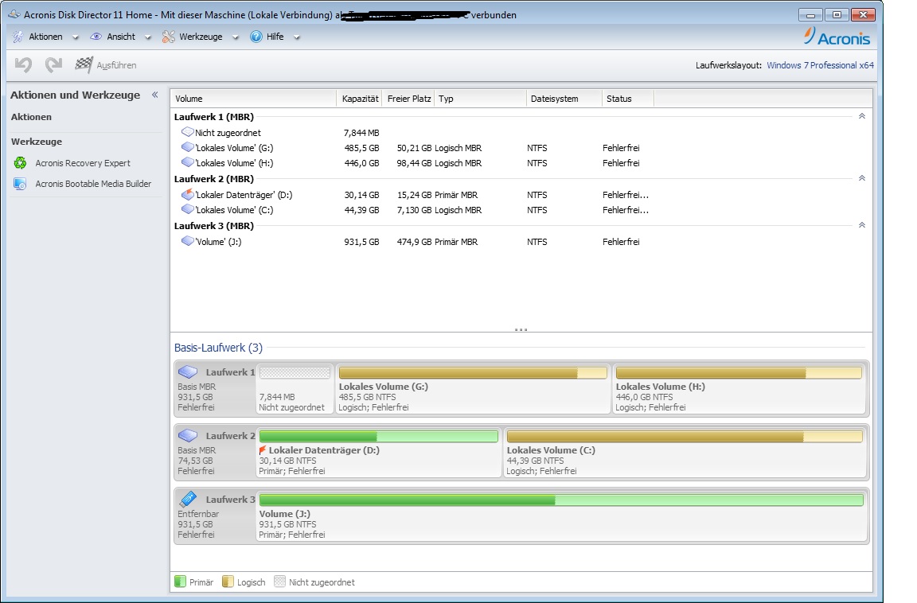
Task: Click the flagged disk icon beside (D:) row
Action: pyautogui.click(x=187, y=194)
